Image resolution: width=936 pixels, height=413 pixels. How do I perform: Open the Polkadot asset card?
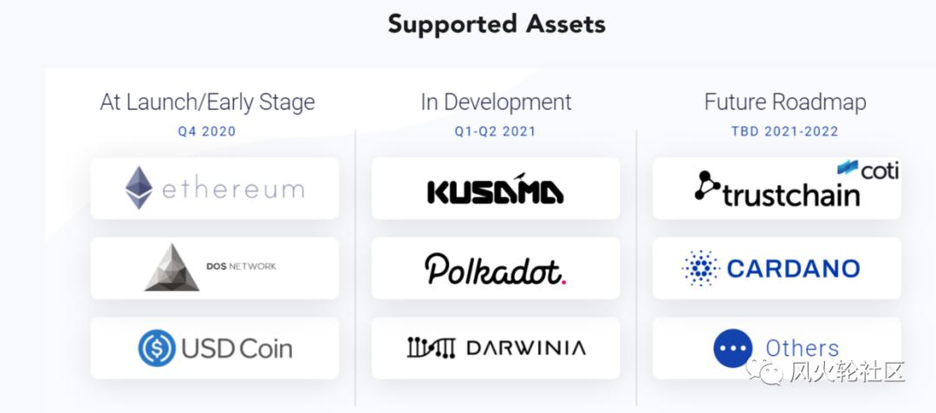coord(495,268)
